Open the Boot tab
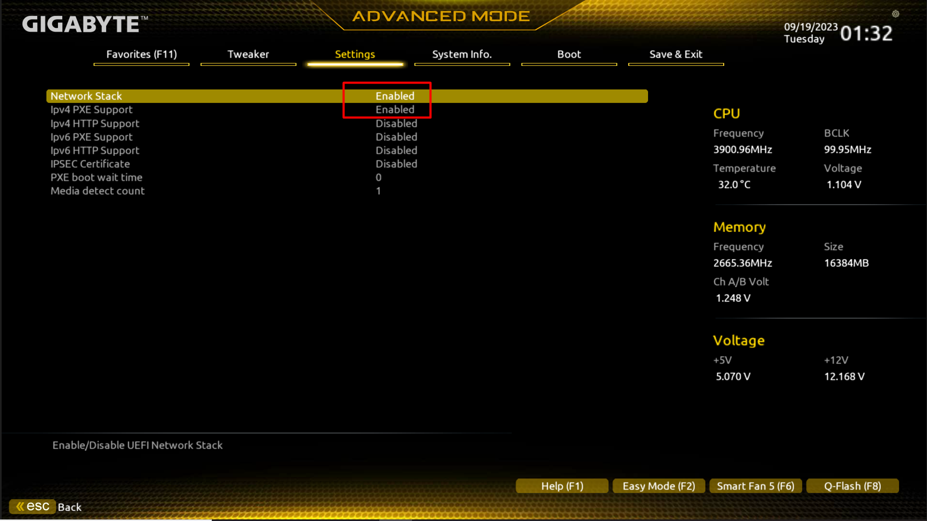Viewport: 927px width, 521px height. 569,54
